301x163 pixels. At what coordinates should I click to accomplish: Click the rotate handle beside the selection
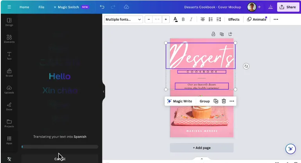click(x=246, y=66)
